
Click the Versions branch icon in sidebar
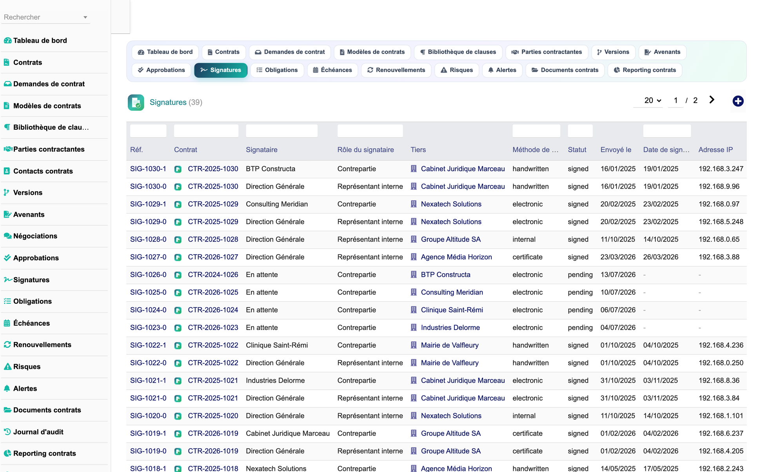coord(6,192)
